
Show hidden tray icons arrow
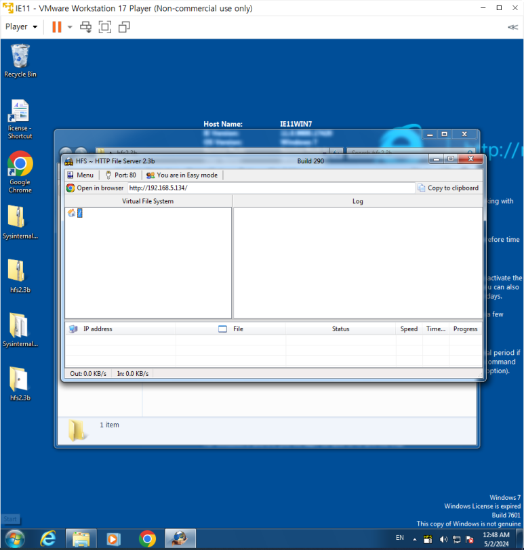pyautogui.click(x=414, y=539)
